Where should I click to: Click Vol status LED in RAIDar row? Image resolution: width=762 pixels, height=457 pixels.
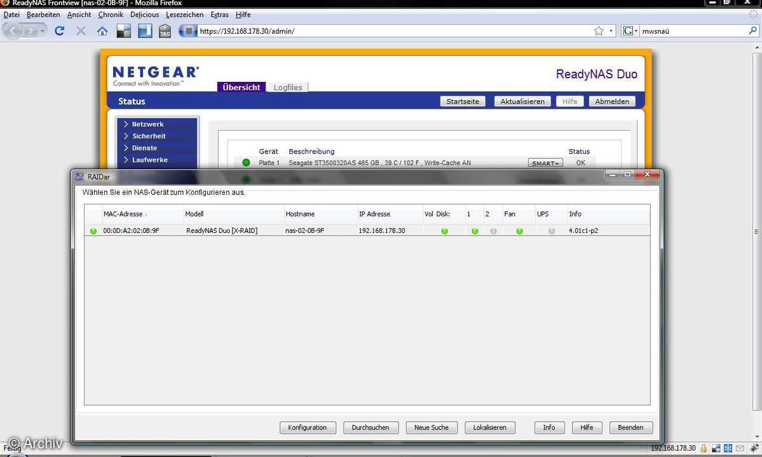pyautogui.click(x=444, y=231)
